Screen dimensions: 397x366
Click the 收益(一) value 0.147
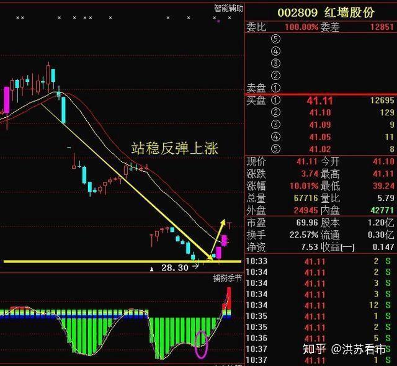383,247
